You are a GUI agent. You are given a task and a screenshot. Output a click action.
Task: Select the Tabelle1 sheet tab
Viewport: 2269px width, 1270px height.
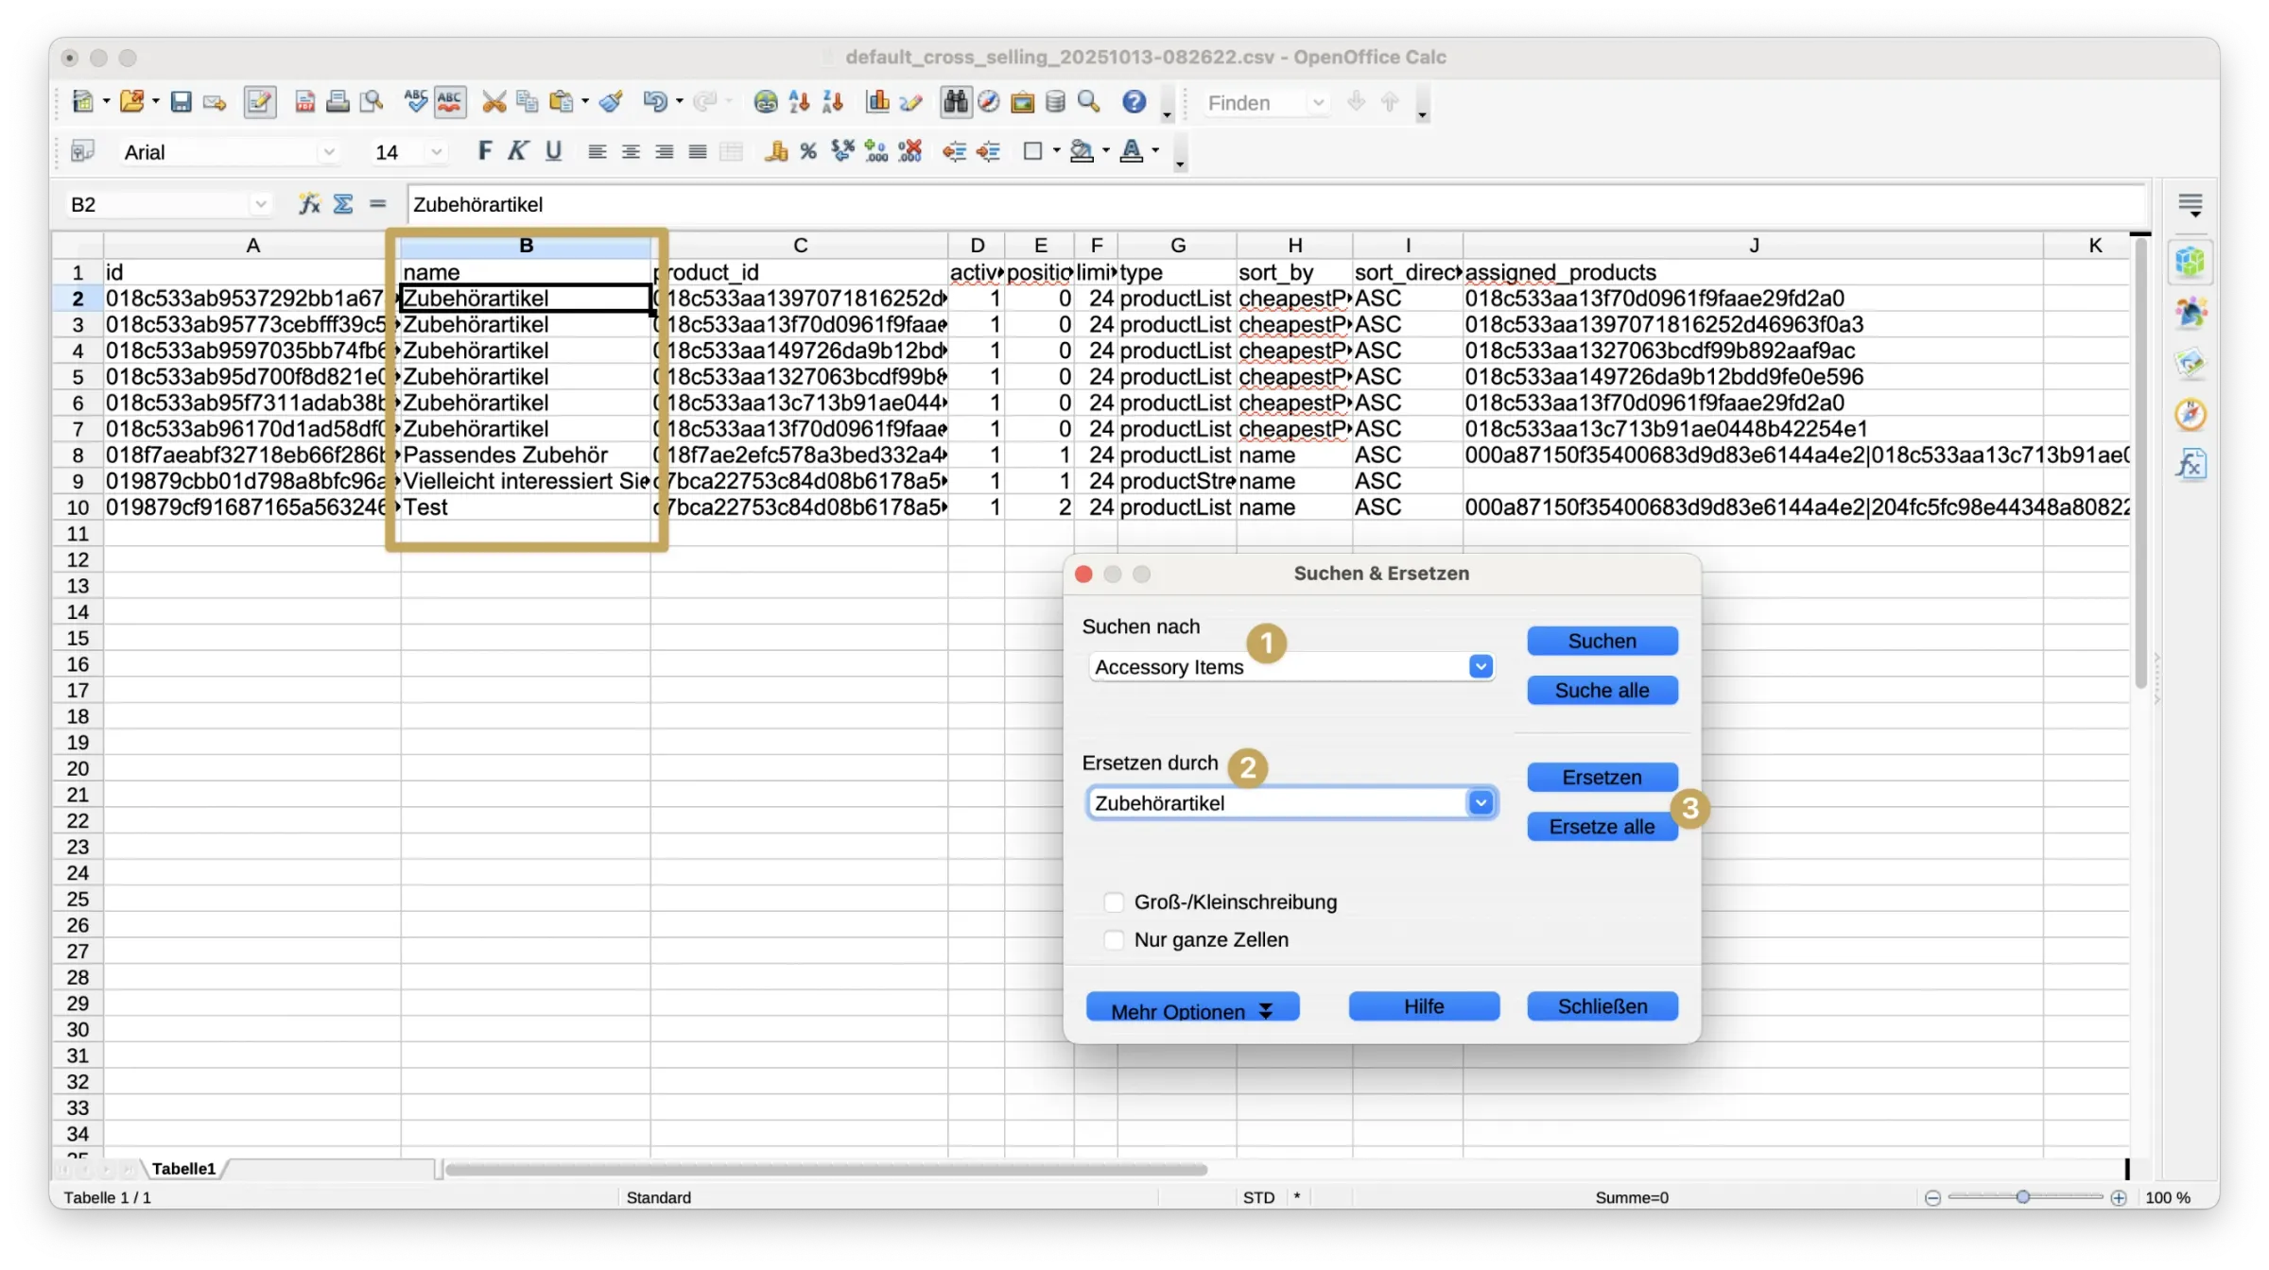coord(183,1169)
